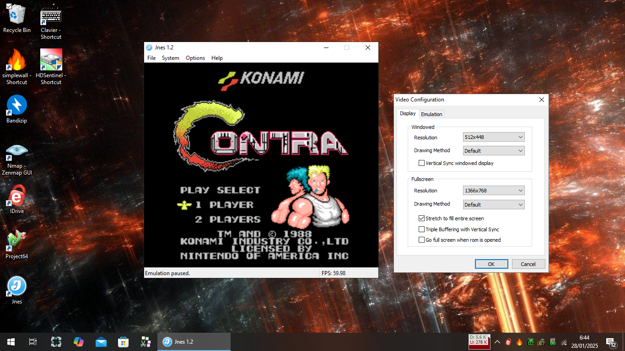Click OK in Video Configuration
This screenshot has height=351, width=625.
491,264
